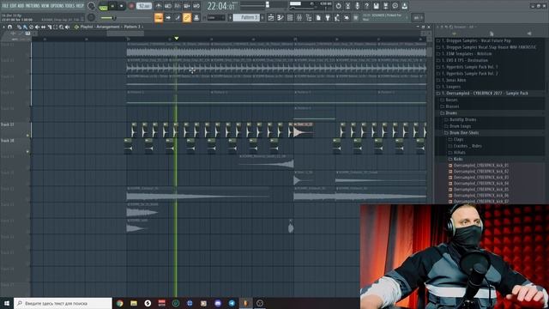The height and width of the screenshot is (309, 549).
Task: Open the FILE menu
Action: 5,6
